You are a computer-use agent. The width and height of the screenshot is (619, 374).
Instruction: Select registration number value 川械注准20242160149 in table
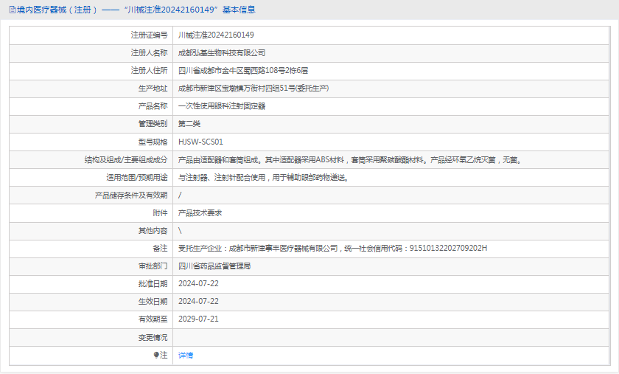point(216,35)
